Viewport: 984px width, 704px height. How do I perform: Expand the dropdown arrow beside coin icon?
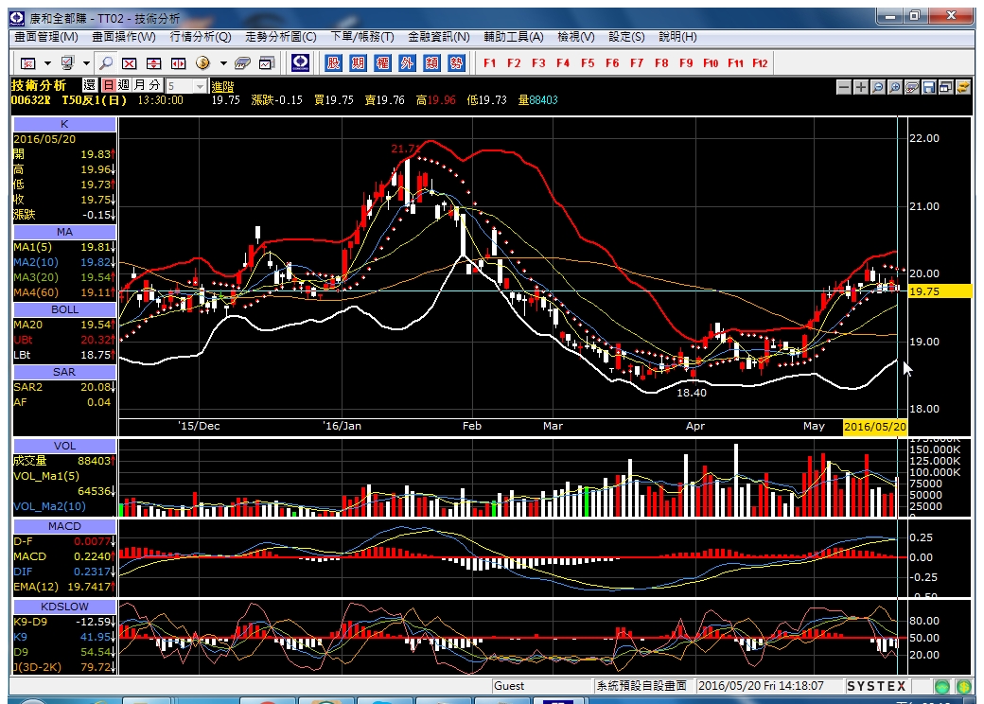coord(223,63)
